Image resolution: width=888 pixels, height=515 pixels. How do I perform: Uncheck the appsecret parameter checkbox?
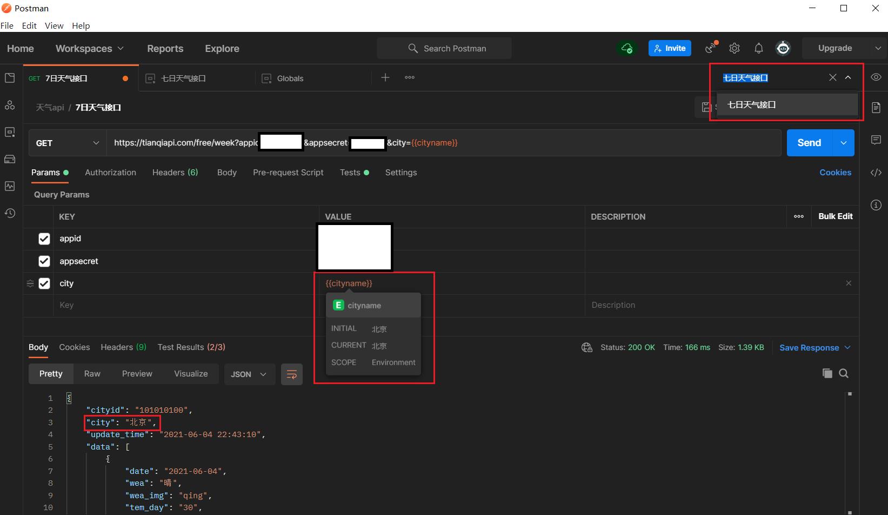coord(44,261)
